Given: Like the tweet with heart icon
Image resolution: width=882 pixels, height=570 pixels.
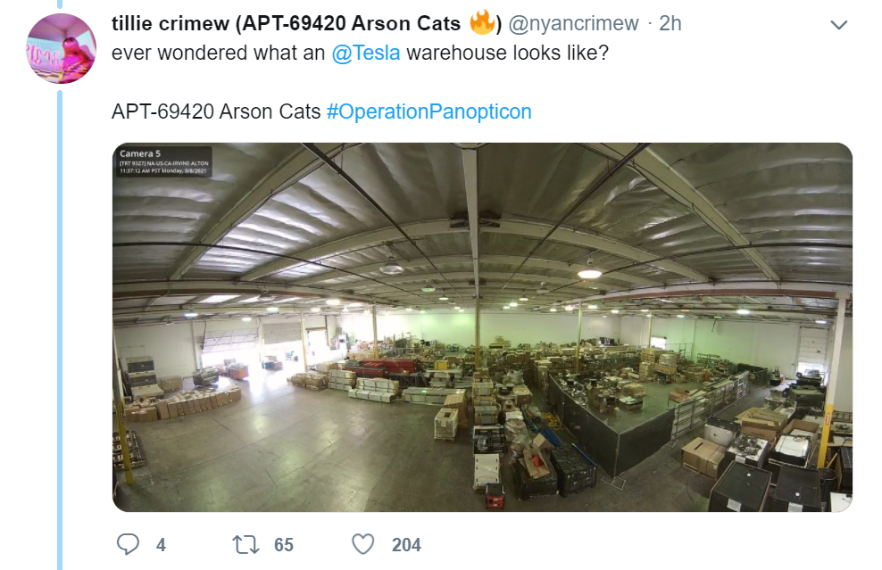Looking at the screenshot, I should (x=362, y=544).
